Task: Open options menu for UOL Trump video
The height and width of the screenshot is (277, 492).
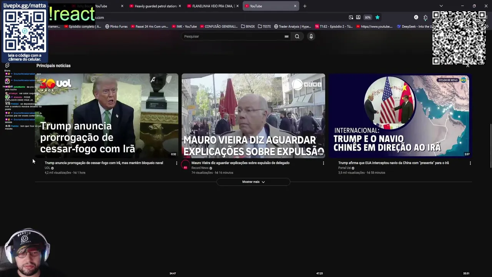Action: point(176,163)
